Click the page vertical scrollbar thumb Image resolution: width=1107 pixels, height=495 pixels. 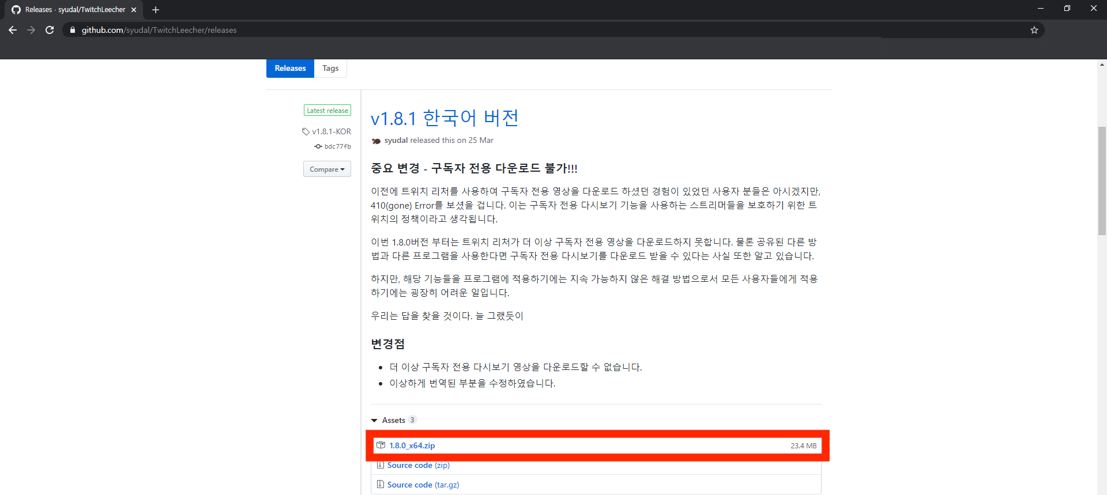pos(1102,181)
